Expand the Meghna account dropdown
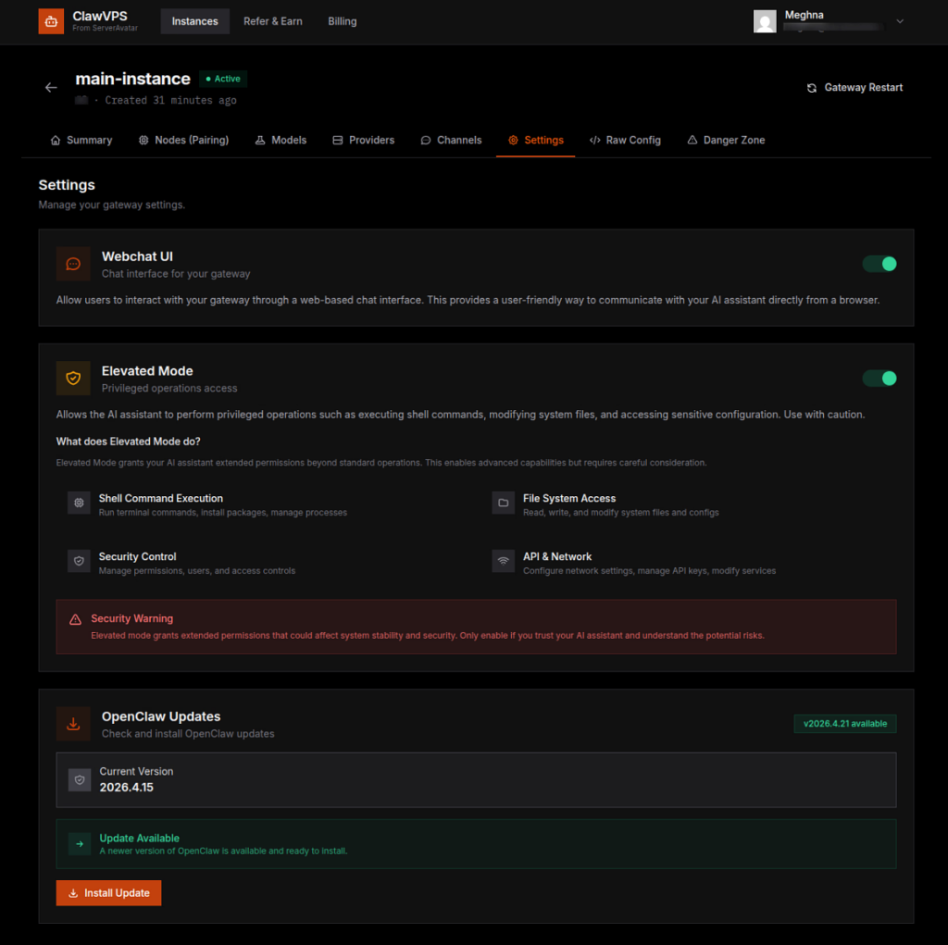Viewport: 948px width, 945px height. click(x=899, y=21)
